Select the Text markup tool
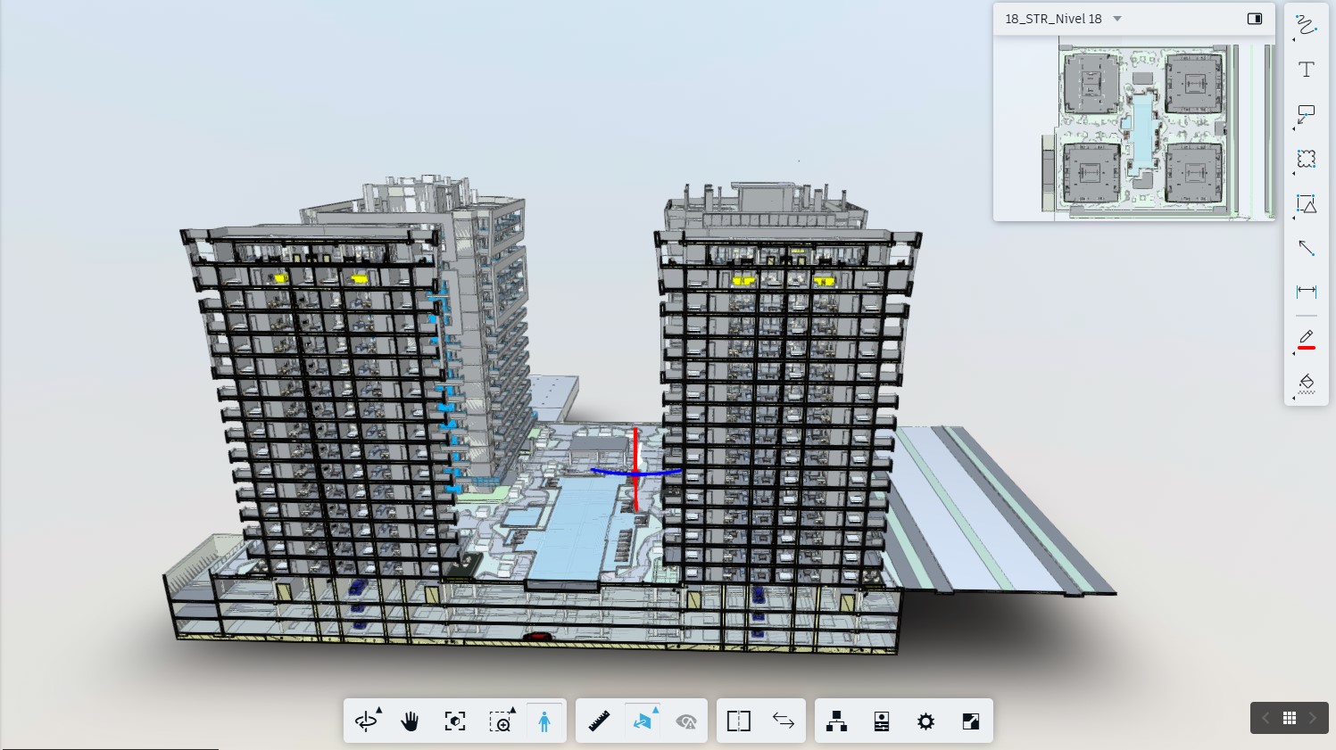This screenshot has height=750, width=1336. pos(1306,69)
